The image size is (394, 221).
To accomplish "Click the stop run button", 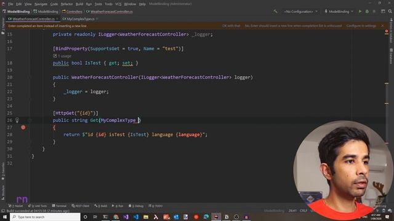I will point(374,12).
